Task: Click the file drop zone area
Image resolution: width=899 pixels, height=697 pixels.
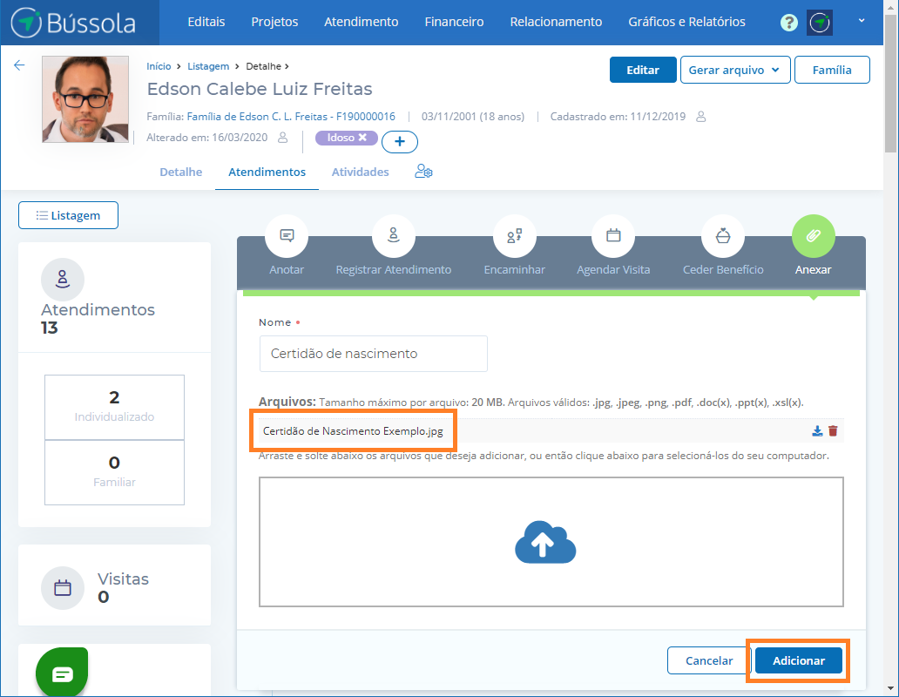Action: pyautogui.click(x=551, y=542)
